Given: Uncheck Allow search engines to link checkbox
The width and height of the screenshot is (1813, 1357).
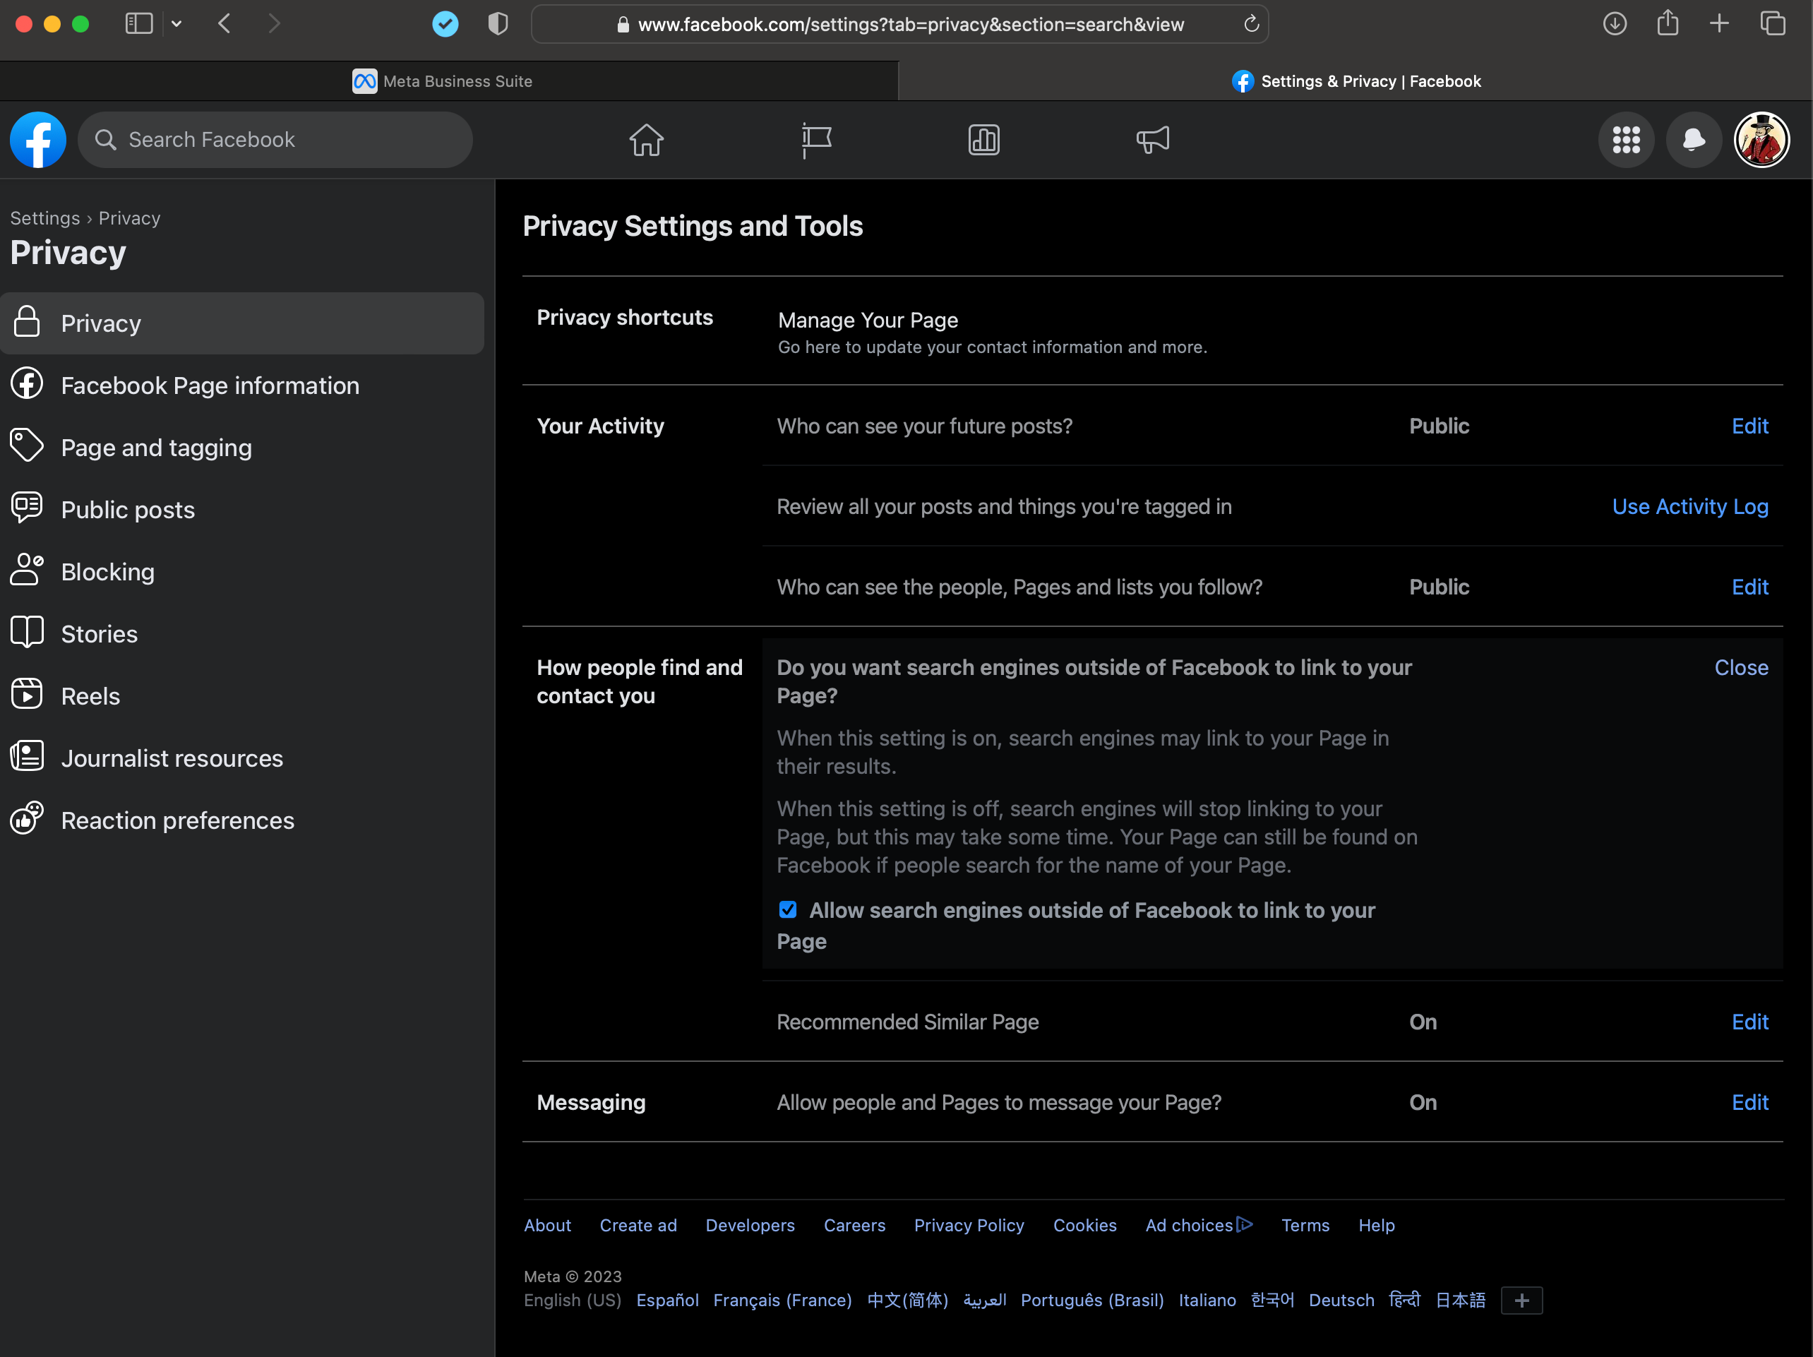Looking at the screenshot, I should tap(788, 909).
